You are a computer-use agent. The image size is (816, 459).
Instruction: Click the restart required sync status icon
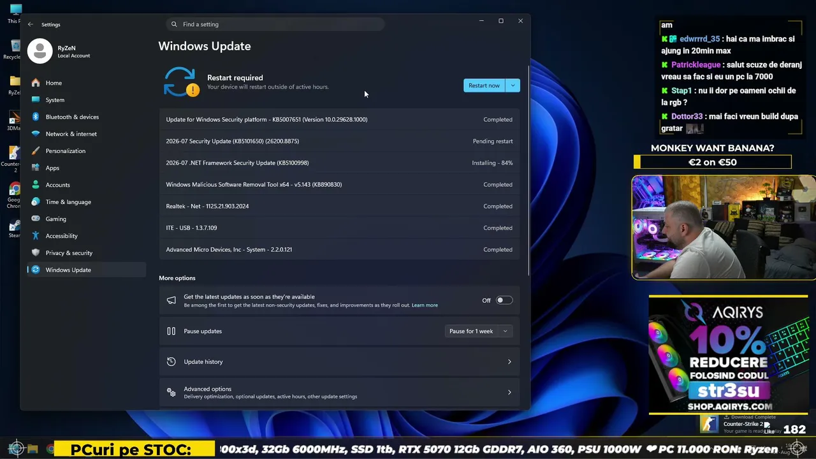click(181, 82)
